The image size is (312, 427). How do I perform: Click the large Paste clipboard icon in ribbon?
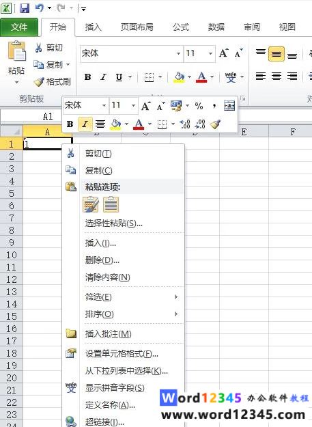click(16, 51)
